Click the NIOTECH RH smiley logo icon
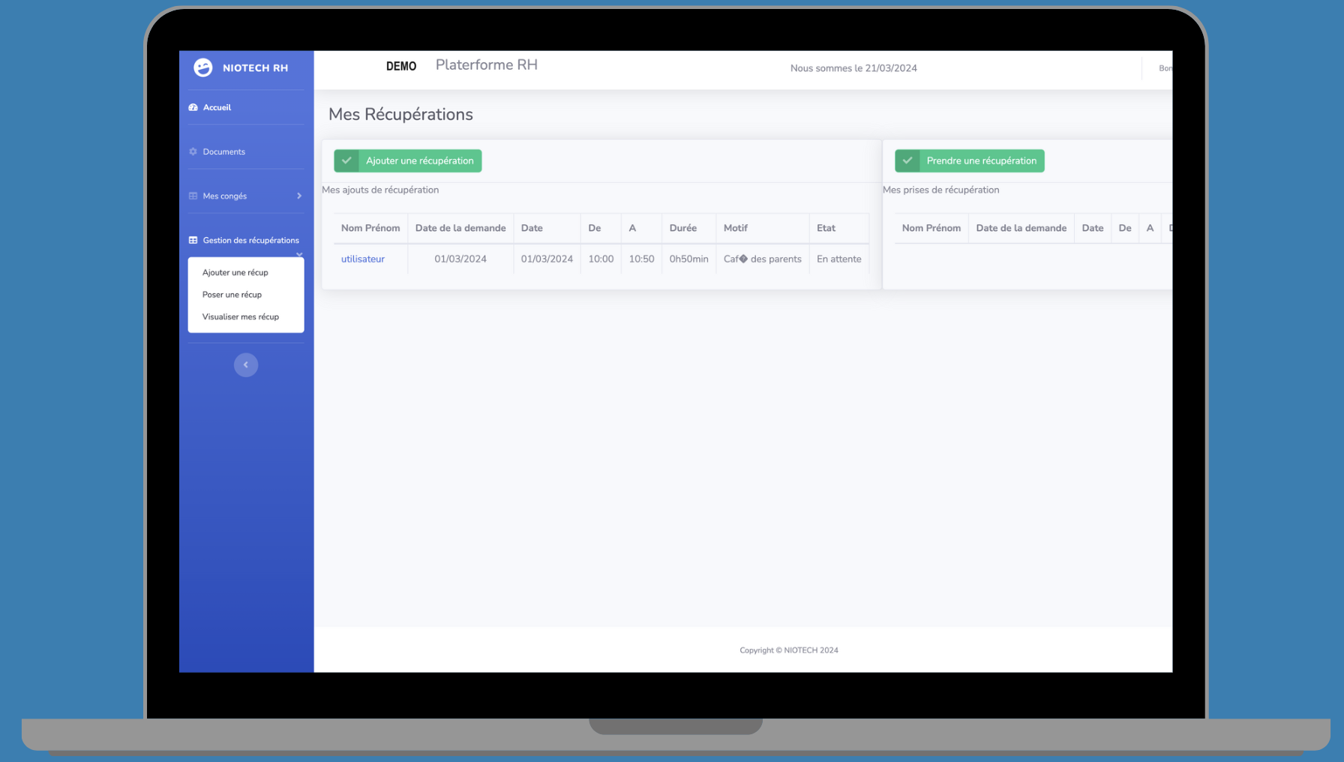The image size is (1344, 762). (202, 67)
